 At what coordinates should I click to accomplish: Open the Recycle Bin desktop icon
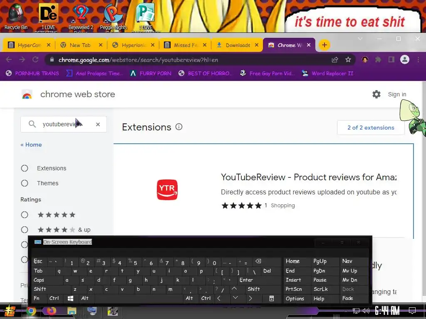[16, 16]
